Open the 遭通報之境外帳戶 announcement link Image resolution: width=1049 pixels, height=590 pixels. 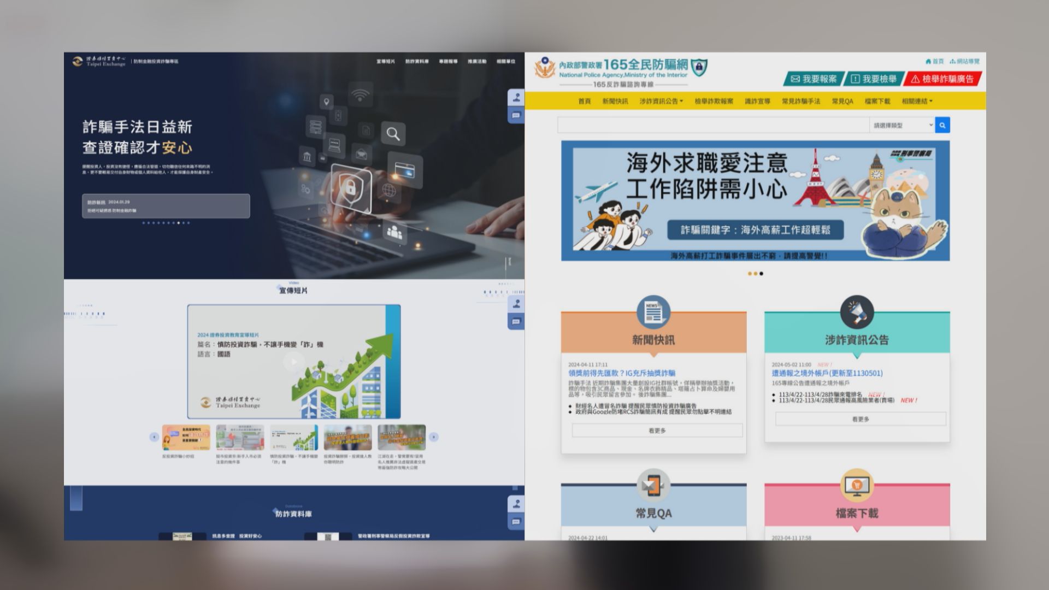tap(827, 373)
